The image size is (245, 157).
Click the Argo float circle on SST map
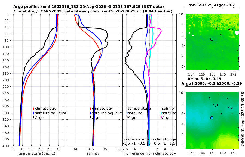click(x=212, y=39)
